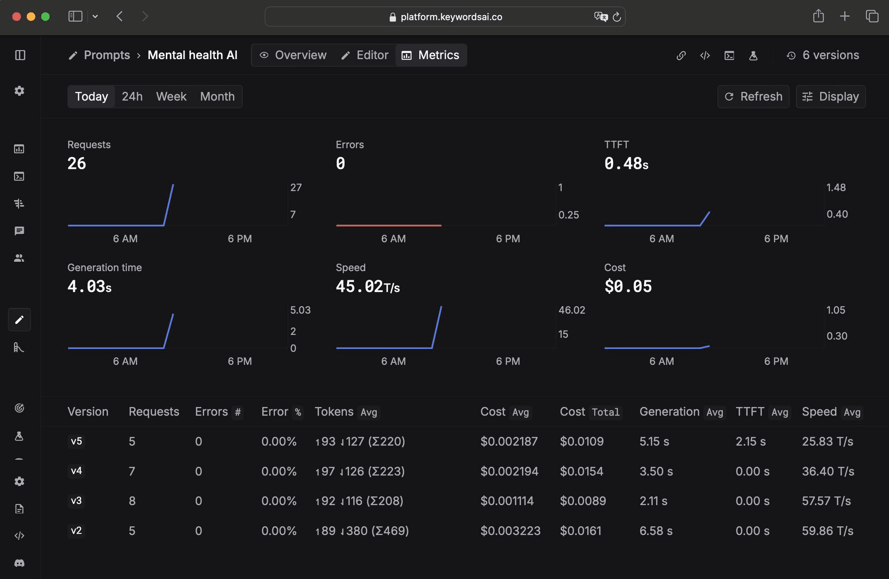Go to Prompts breadcrumb link
This screenshot has height=579, width=889.
(x=106, y=55)
